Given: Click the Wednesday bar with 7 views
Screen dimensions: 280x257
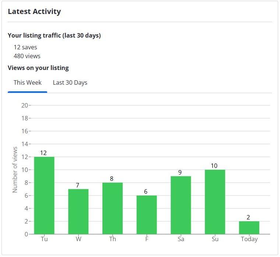Looking at the screenshot, I should click(x=78, y=211).
